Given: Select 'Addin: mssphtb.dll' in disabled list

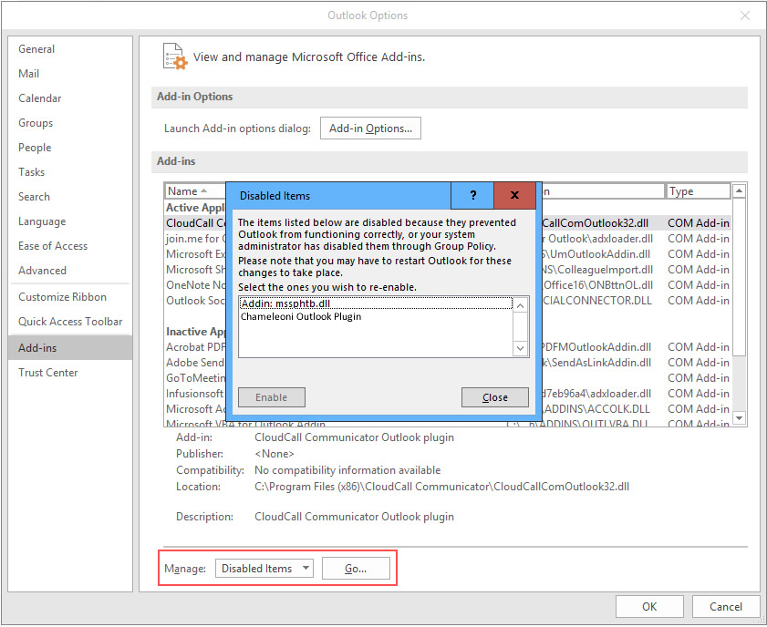Looking at the screenshot, I should 376,303.
